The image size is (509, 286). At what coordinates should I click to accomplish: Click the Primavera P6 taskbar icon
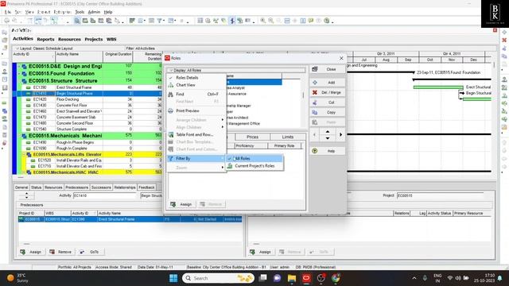(x=306, y=278)
